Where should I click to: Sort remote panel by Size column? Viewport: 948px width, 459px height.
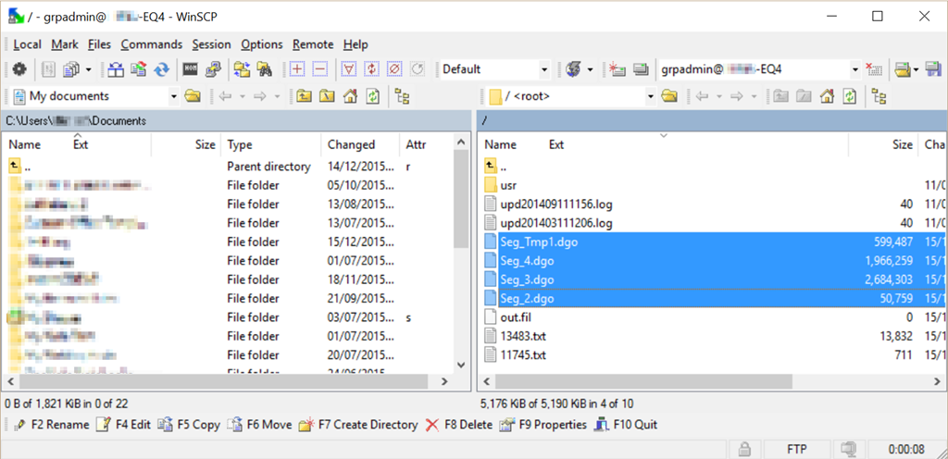pyautogui.click(x=883, y=145)
